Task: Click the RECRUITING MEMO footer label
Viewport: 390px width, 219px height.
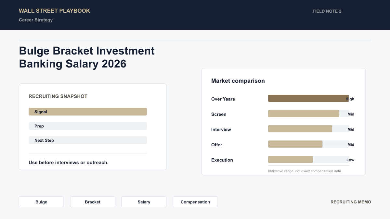Action: point(351,202)
